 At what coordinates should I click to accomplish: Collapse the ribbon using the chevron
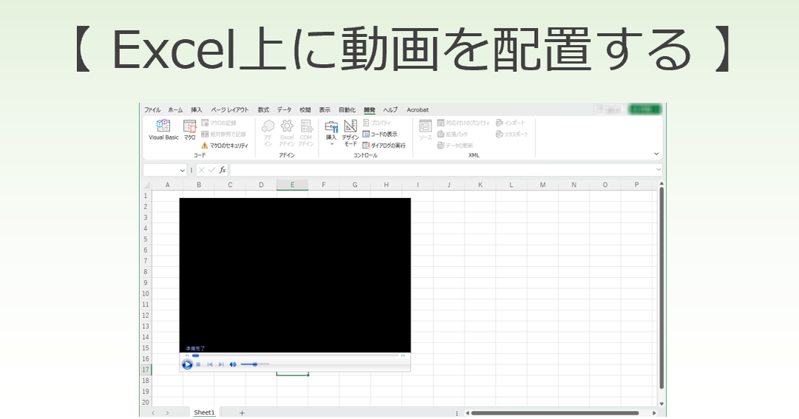tap(656, 153)
